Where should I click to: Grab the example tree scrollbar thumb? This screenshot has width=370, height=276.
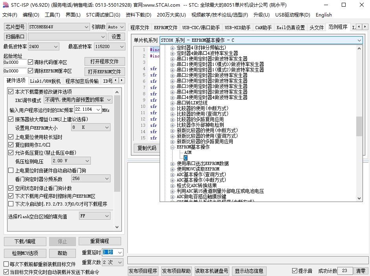(x=359, y=126)
